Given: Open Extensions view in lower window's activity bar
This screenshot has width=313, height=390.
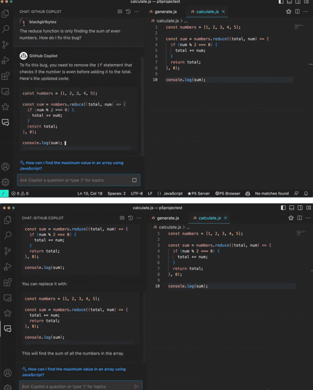Looking at the screenshot, I should click(8, 283).
